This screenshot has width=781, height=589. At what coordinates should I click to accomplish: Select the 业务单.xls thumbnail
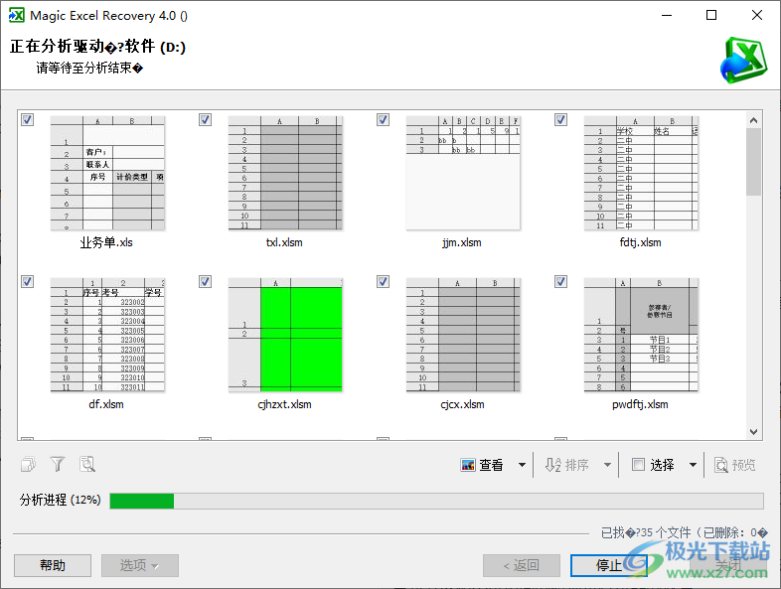click(x=107, y=173)
